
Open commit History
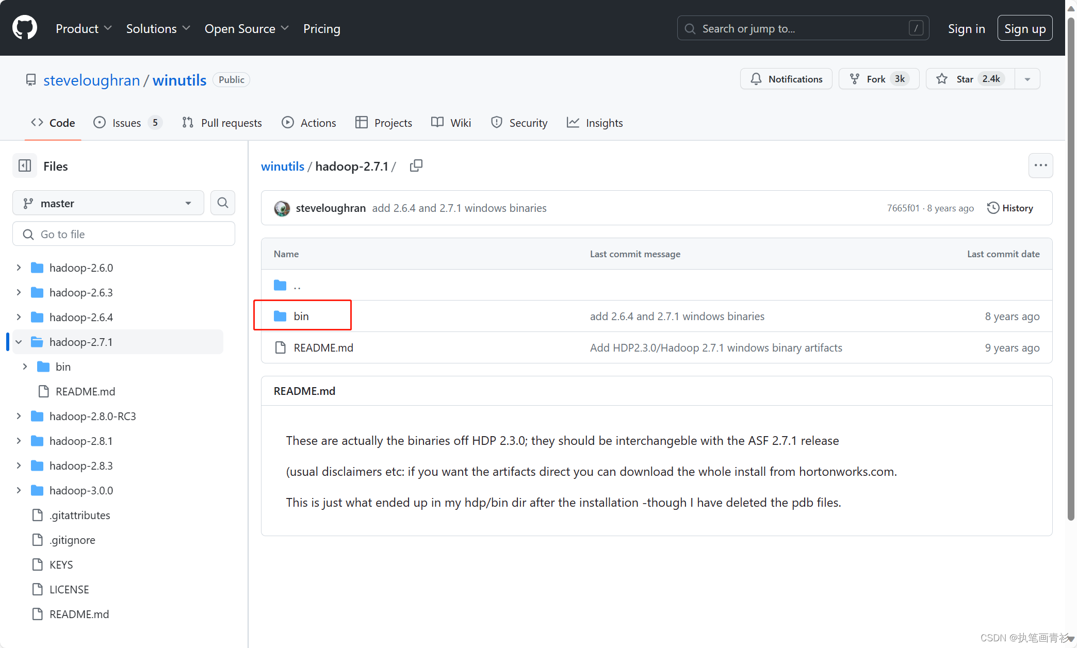coord(1010,208)
